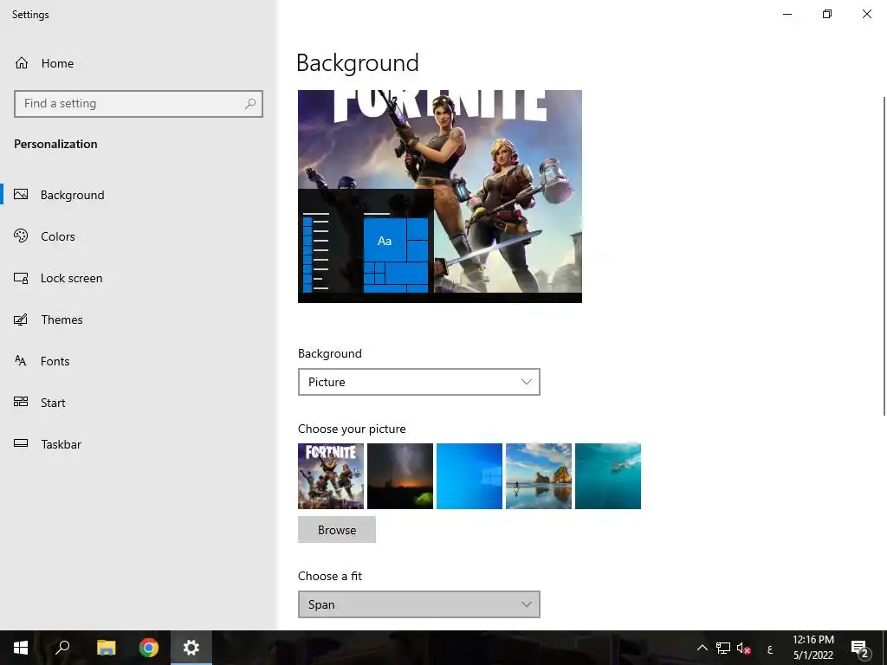
Task: Open the Choose a fit dropdown
Action: [418, 604]
